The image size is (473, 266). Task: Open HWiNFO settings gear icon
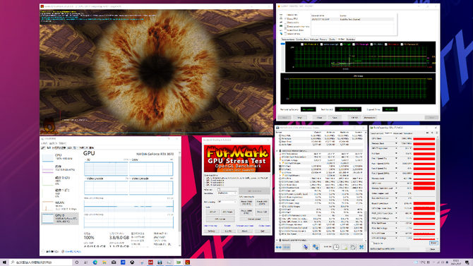pos(353,247)
